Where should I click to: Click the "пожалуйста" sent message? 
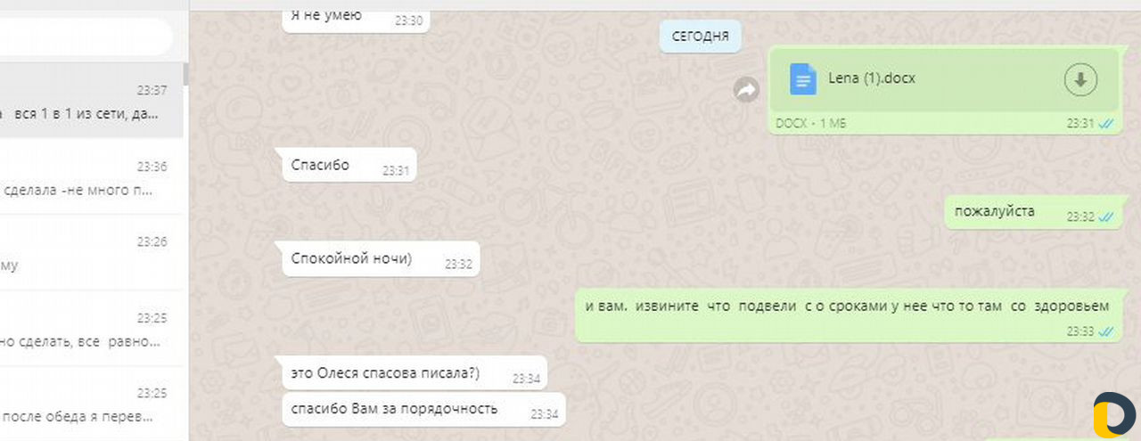(x=1031, y=212)
